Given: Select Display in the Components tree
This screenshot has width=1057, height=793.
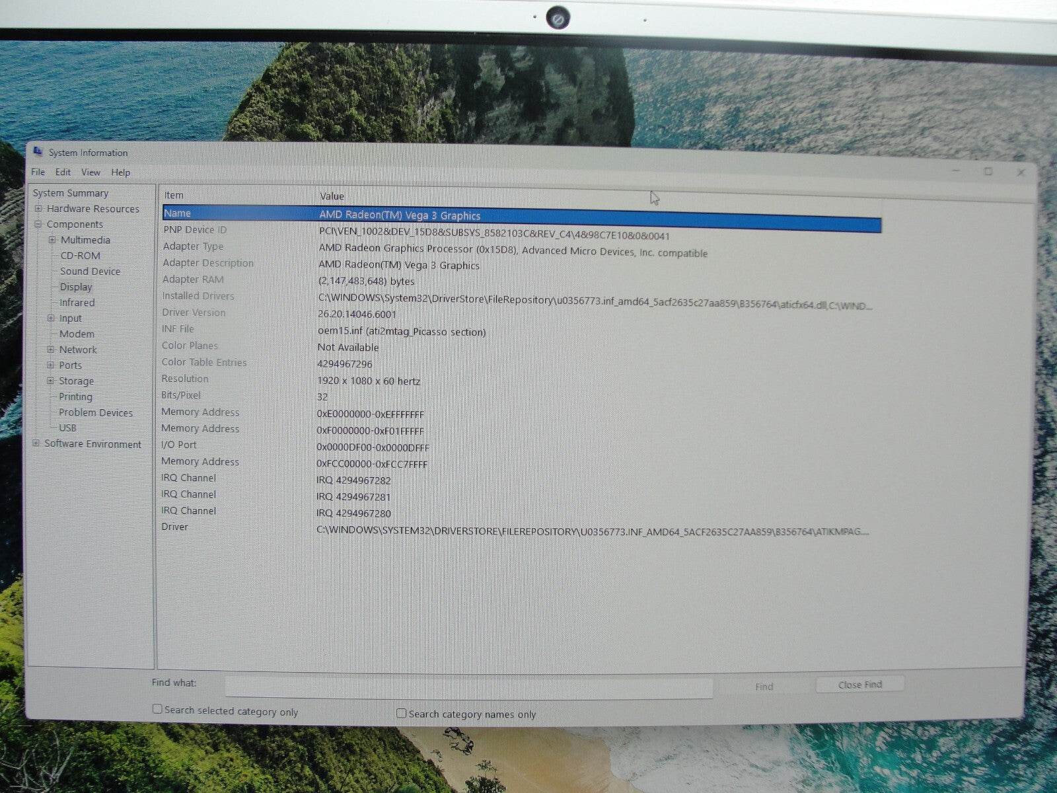Looking at the screenshot, I should tap(76, 287).
